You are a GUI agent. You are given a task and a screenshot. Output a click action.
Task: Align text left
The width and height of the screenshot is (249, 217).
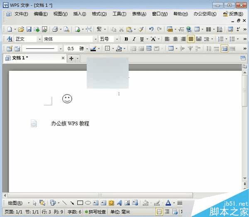tap(167, 39)
